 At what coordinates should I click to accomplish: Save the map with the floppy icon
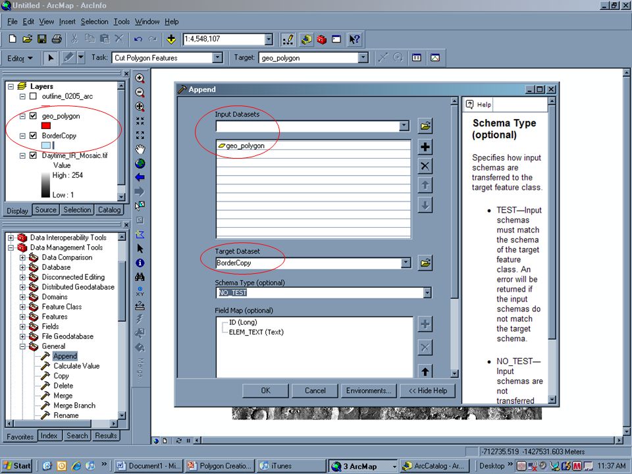click(41, 39)
